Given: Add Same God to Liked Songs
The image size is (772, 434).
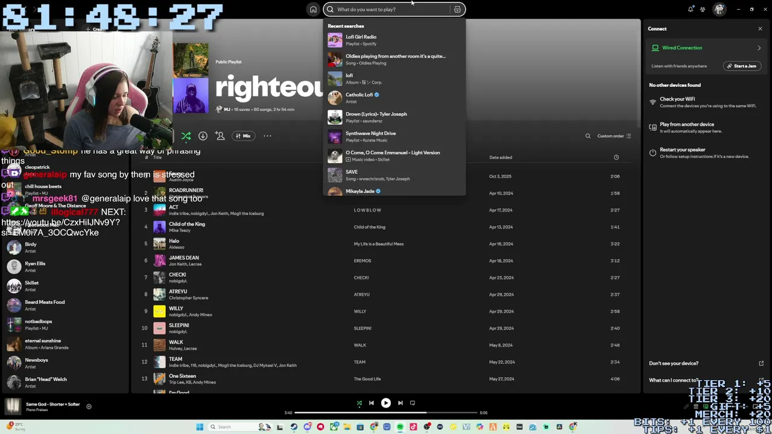Looking at the screenshot, I should pyautogui.click(x=89, y=406).
